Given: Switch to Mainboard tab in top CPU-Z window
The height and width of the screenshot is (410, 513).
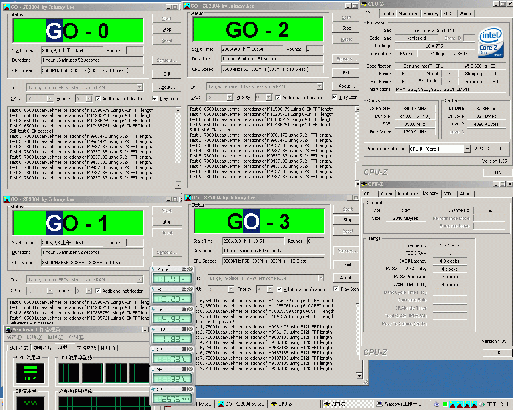Looking at the screenshot, I should (408, 14).
